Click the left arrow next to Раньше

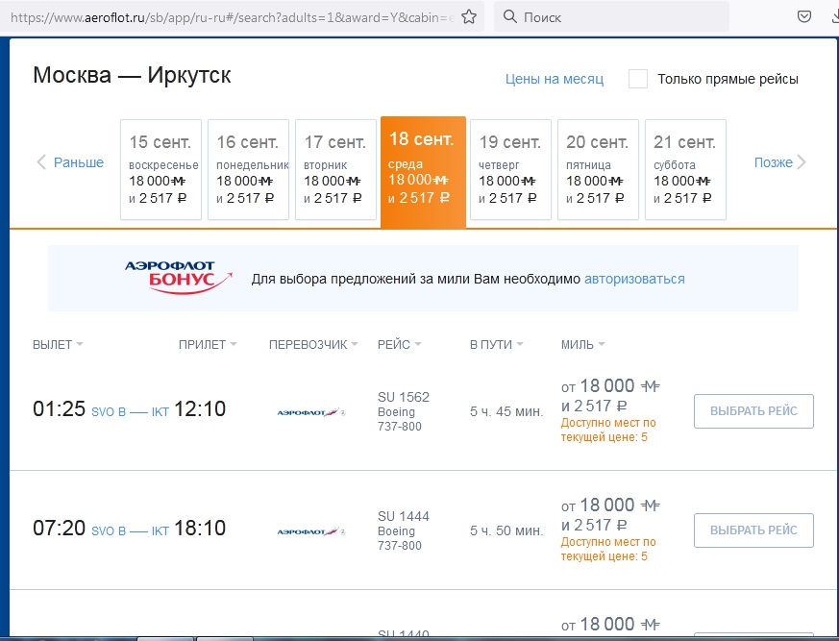coord(41,162)
